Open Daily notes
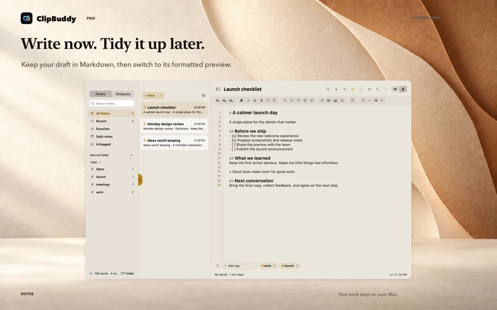This screenshot has width=497, height=310. pos(112,136)
